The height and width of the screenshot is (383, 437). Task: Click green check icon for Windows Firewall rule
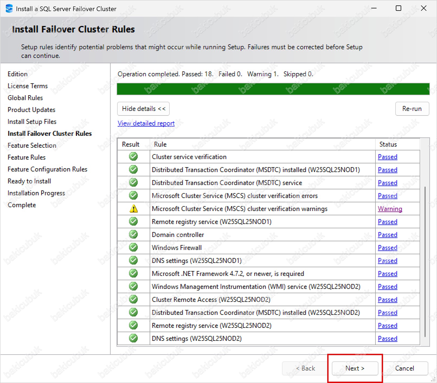[x=133, y=247]
